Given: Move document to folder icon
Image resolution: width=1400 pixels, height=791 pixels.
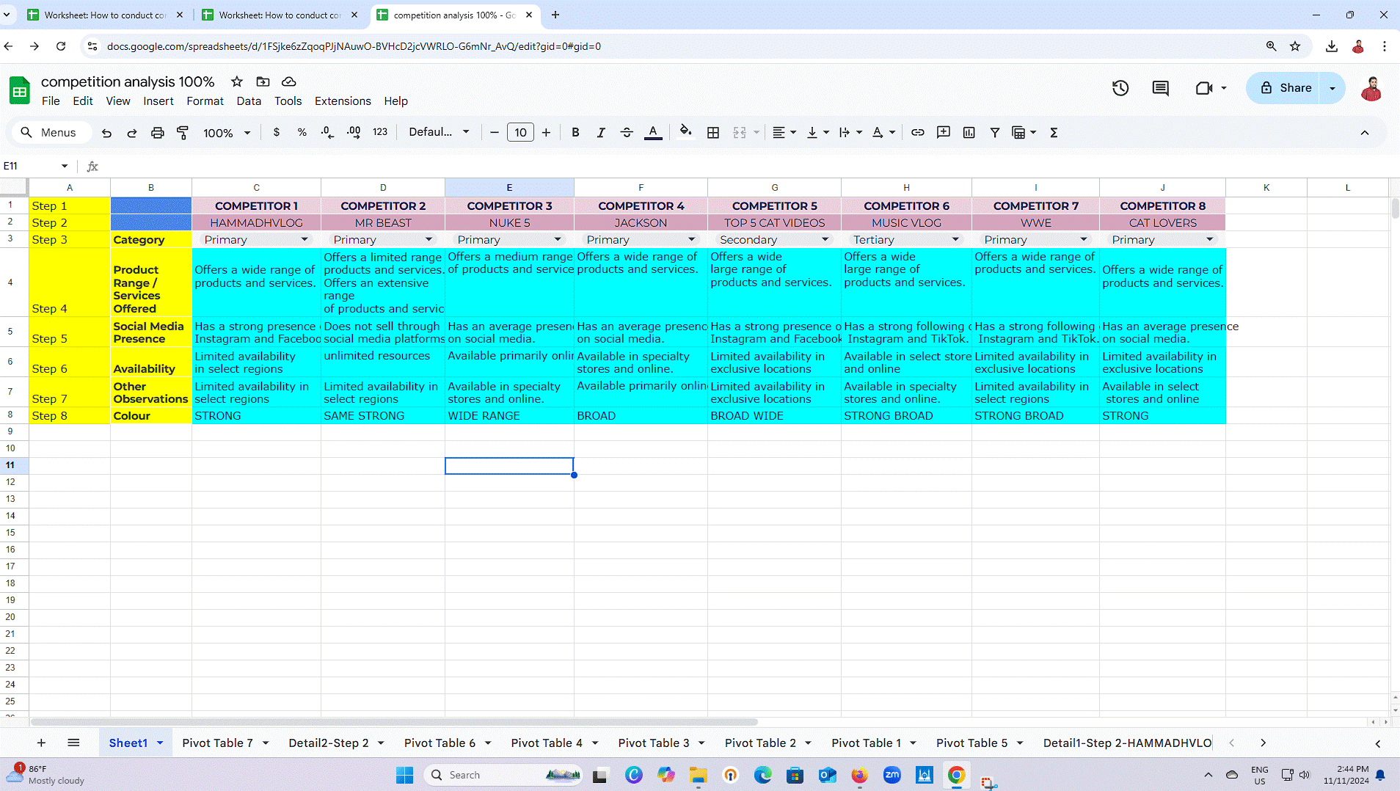Looking at the screenshot, I should pyautogui.click(x=263, y=81).
